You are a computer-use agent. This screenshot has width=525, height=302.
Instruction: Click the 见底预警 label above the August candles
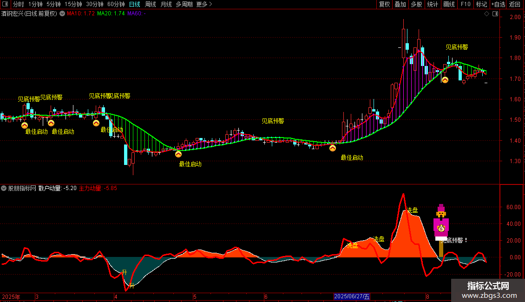click(x=457, y=47)
